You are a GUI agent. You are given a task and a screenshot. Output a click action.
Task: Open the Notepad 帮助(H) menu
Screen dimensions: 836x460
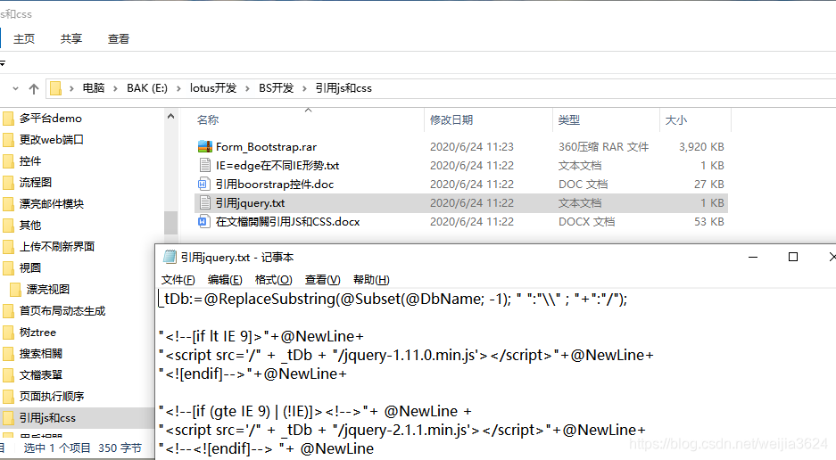pos(371,279)
